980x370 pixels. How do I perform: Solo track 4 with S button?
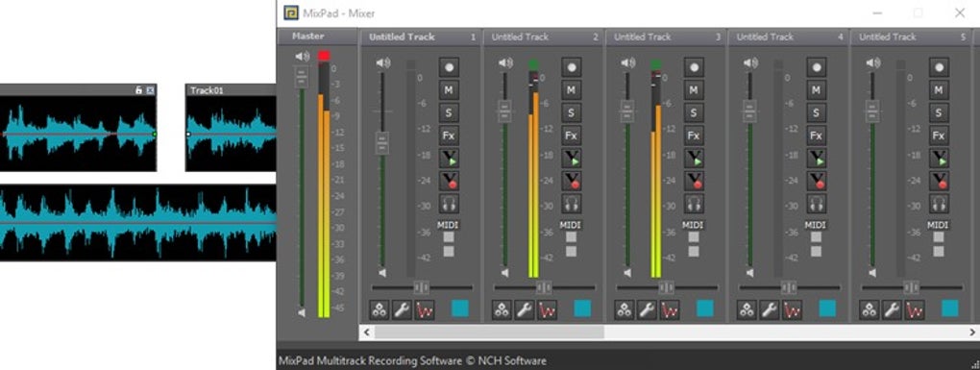tap(817, 112)
